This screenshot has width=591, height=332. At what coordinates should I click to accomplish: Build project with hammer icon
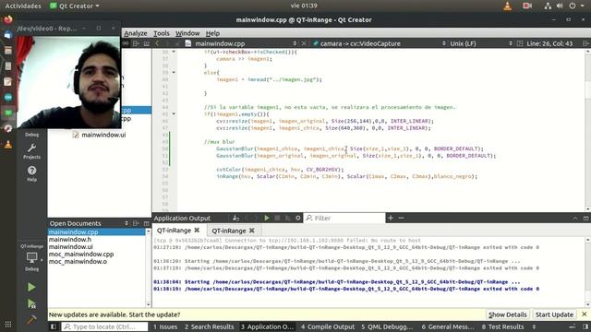click(x=31, y=320)
